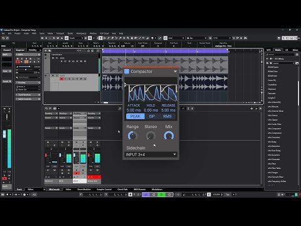301x226 pixels.
Task: Click the settings gear in the MixConsole toolbar
Action: click(251, 109)
